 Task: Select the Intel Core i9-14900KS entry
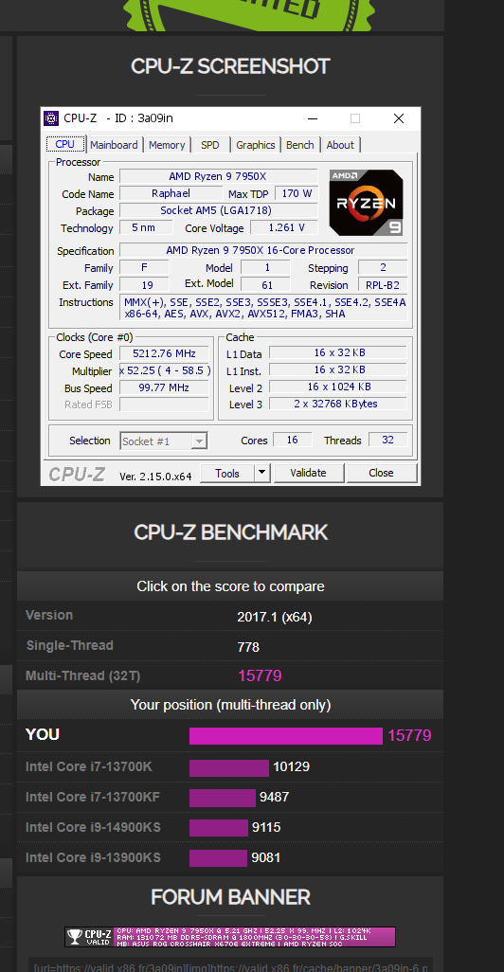tap(93, 828)
